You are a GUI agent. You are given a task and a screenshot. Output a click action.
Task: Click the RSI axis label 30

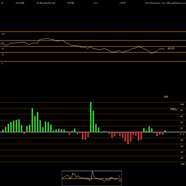(3, 55)
